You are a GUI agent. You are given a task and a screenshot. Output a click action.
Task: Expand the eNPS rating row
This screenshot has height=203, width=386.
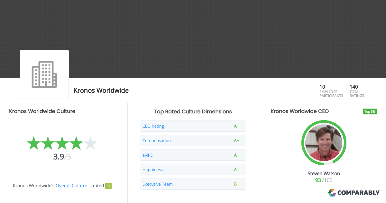coord(147,155)
